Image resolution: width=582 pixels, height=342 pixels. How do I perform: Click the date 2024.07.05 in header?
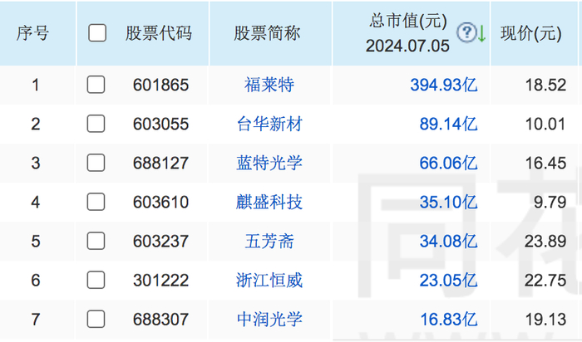pyautogui.click(x=407, y=46)
